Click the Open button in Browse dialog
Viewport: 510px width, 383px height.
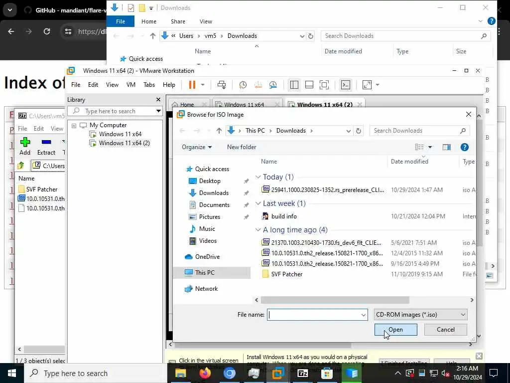[x=395, y=330]
